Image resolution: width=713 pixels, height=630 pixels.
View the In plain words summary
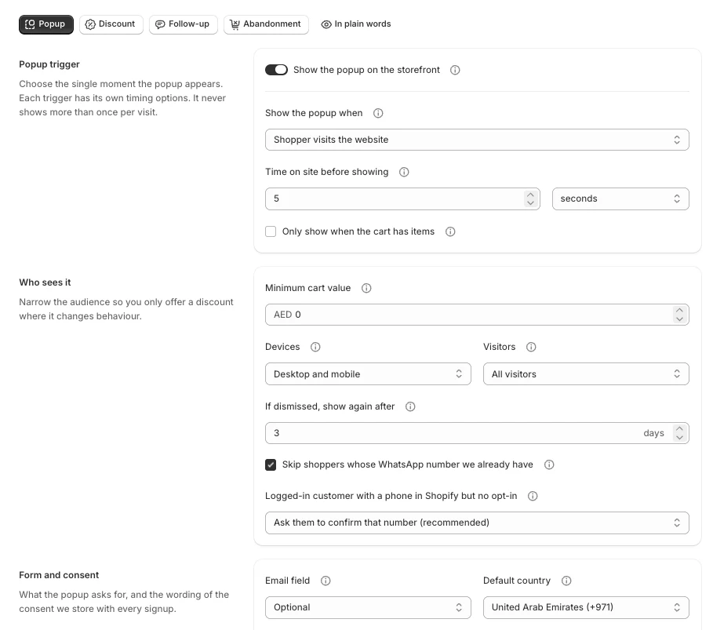point(356,24)
